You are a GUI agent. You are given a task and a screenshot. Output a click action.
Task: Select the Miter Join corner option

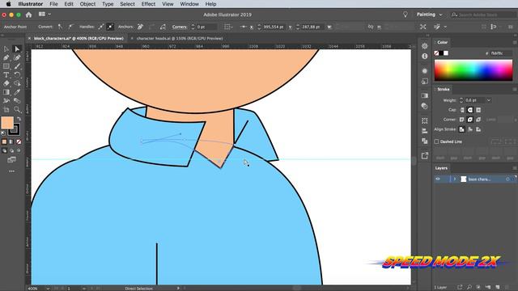point(462,120)
